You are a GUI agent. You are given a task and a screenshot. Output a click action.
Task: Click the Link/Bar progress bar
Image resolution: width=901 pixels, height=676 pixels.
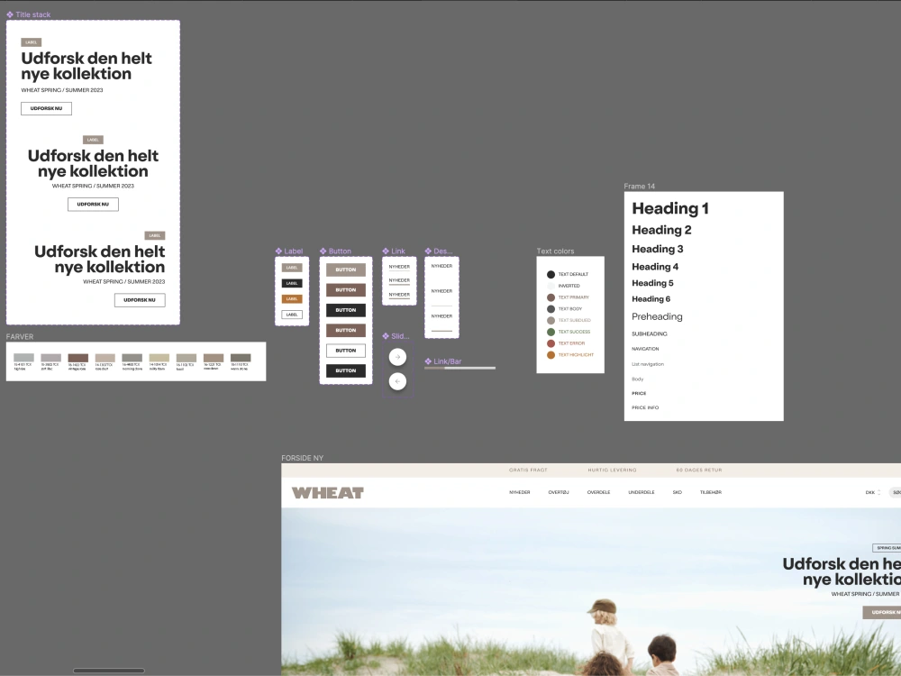coord(460,368)
